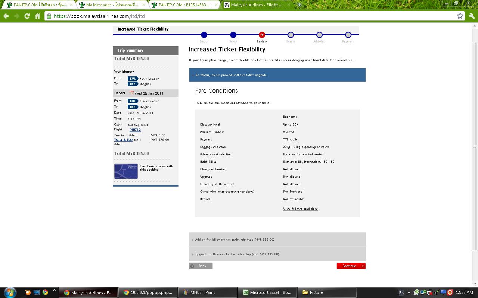Click the red Review step airplane icon
The image size is (478, 298).
point(262,35)
